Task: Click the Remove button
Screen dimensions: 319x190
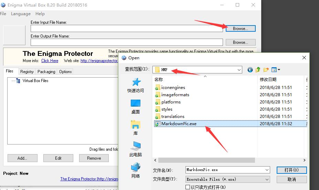Action: coord(94,158)
